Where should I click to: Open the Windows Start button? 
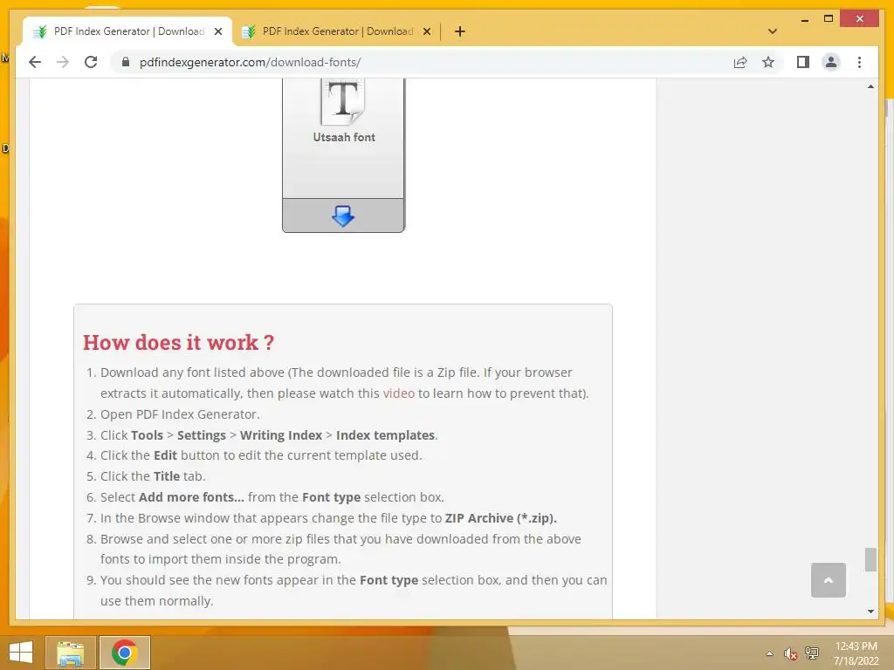21,653
